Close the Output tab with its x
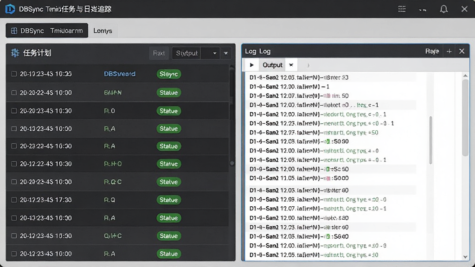Image resolution: width=475 pixels, height=267 pixels. coord(291,65)
